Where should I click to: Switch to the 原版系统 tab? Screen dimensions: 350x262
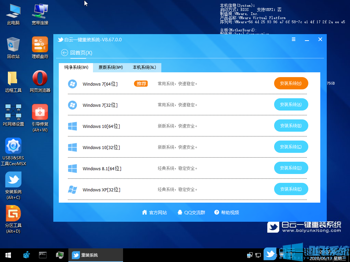110,68
